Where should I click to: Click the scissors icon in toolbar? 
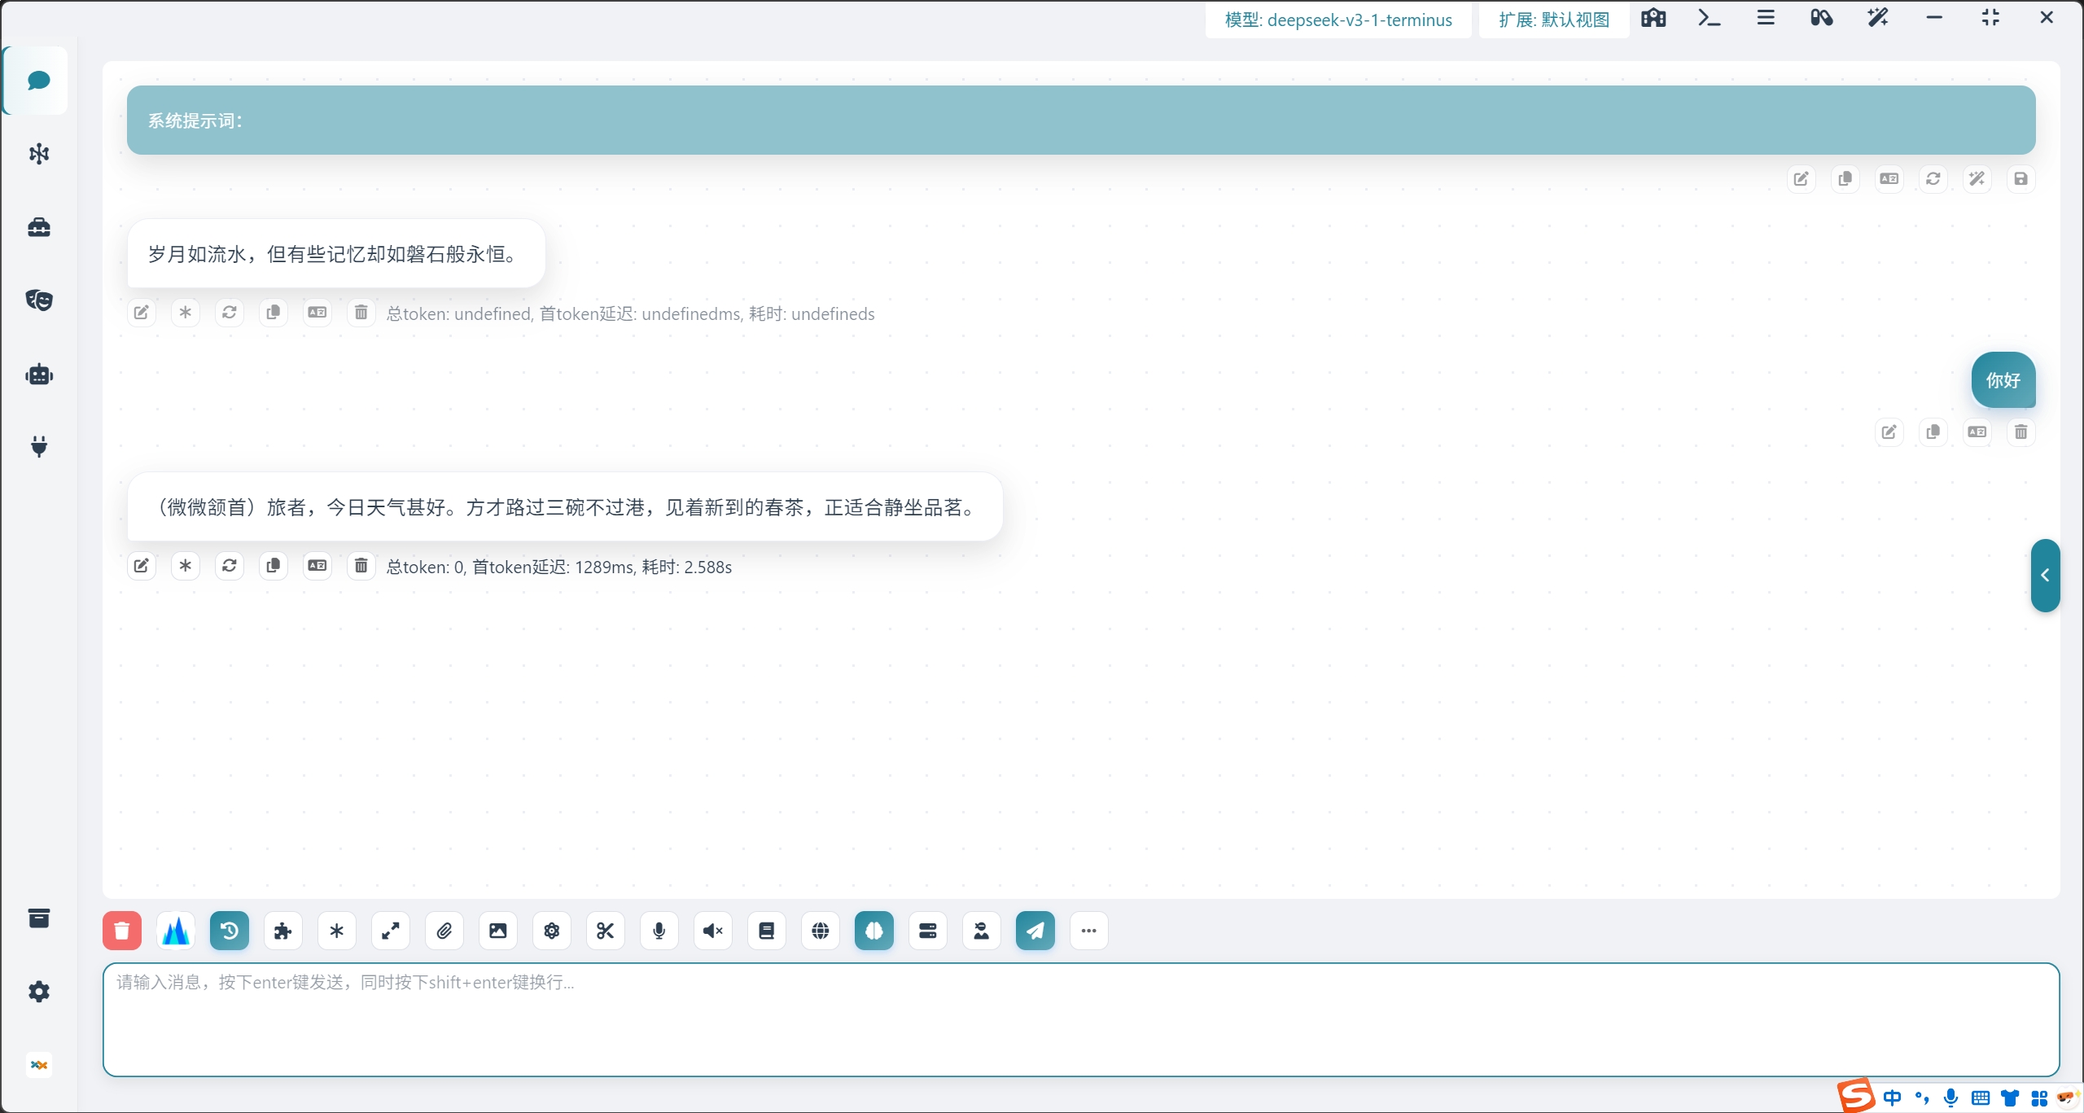coord(606,931)
